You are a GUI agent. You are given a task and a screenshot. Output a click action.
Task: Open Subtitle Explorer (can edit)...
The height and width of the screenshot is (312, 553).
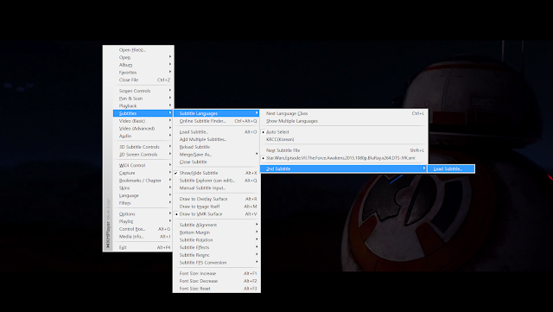[x=217, y=181]
